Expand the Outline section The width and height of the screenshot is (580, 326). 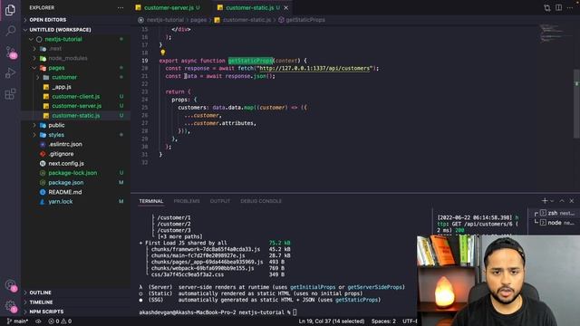(x=40, y=292)
